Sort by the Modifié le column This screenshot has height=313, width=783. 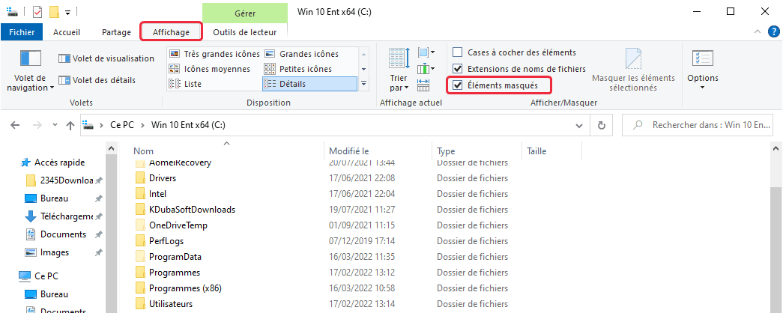click(378, 151)
